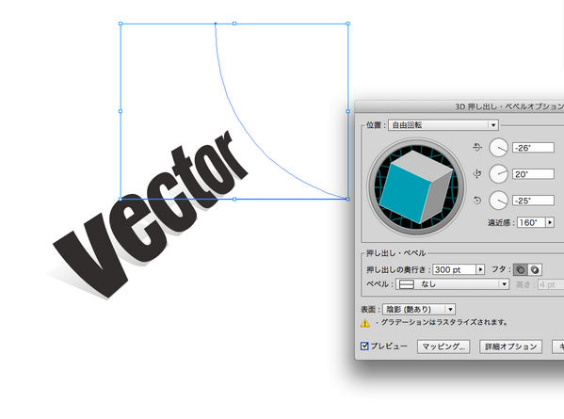Click the top-right selection handle
This screenshot has height=419, width=564.
point(347,24)
